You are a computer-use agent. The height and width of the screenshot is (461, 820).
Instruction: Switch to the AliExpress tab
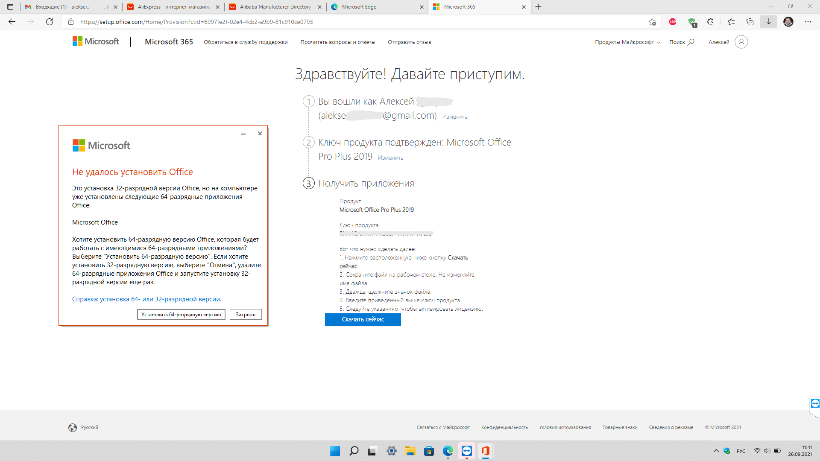pos(173,7)
